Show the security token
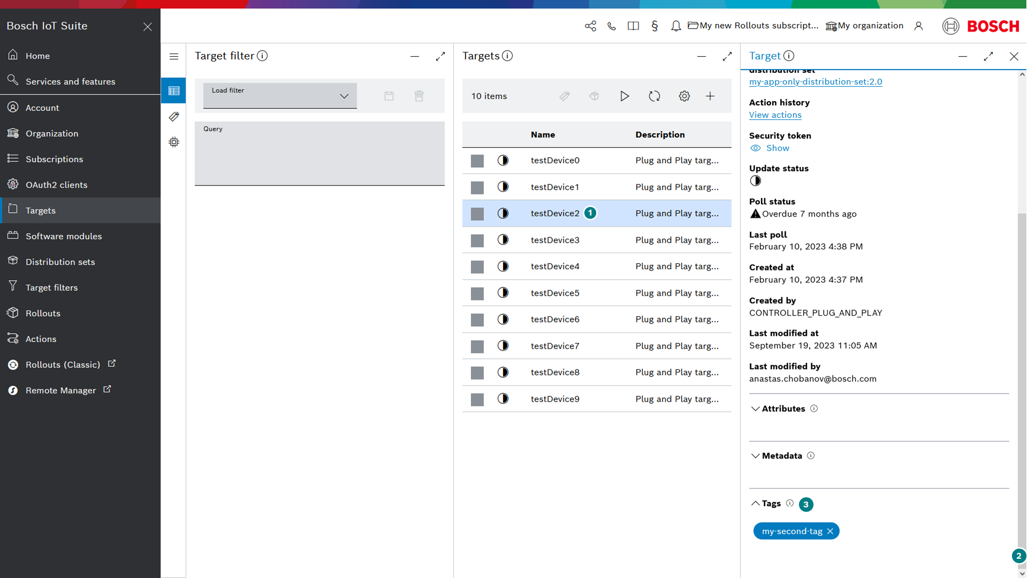1028x578 pixels. pyautogui.click(x=770, y=148)
